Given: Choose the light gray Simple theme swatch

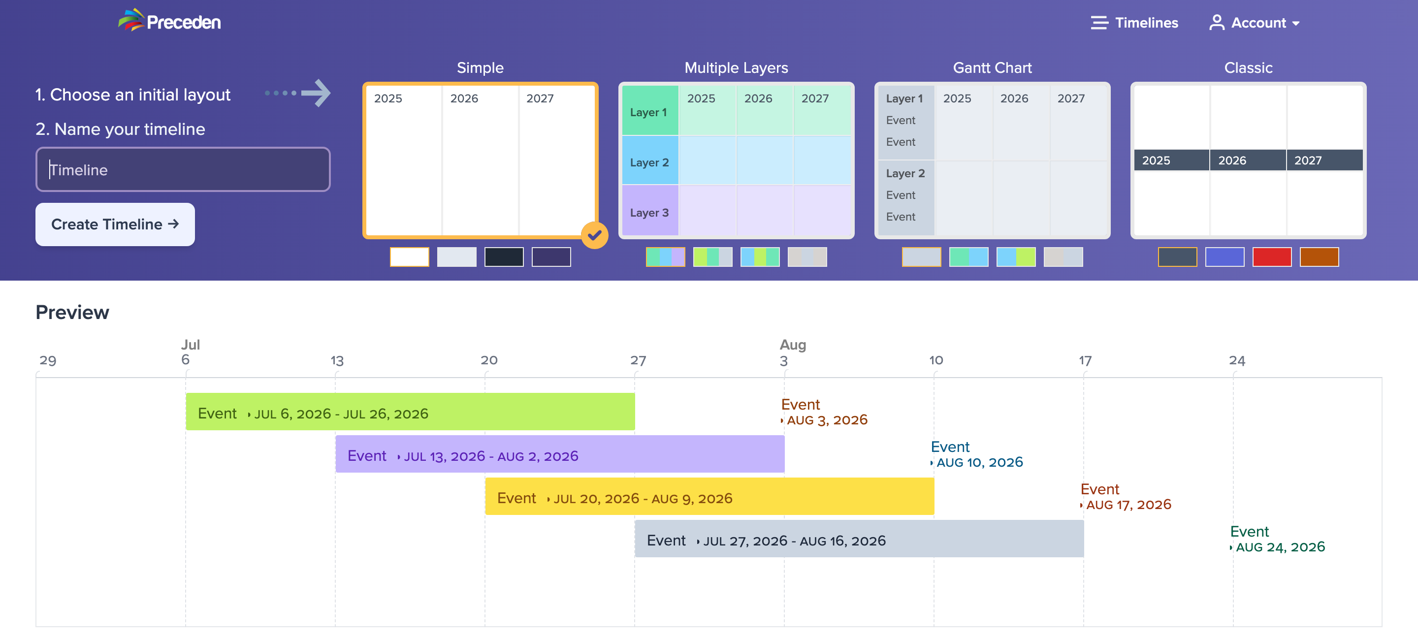Looking at the screenshot, I should 457,257.
